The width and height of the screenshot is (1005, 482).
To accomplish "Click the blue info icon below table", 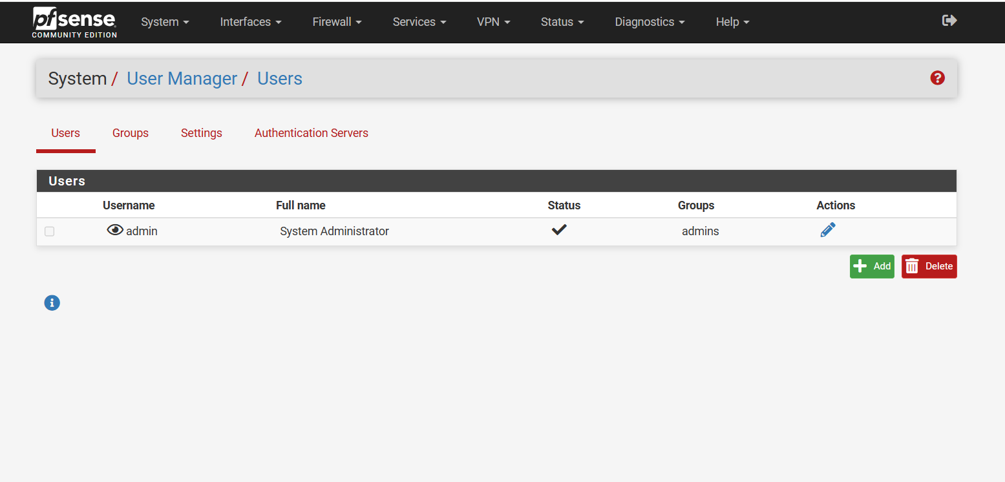I will tap(52, 302).
